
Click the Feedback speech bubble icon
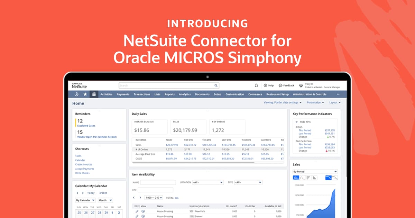coord(280,85)
